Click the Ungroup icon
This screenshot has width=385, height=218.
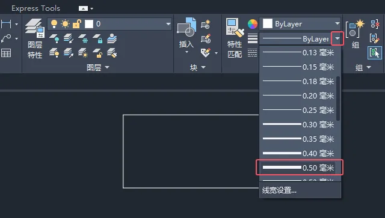375,24
